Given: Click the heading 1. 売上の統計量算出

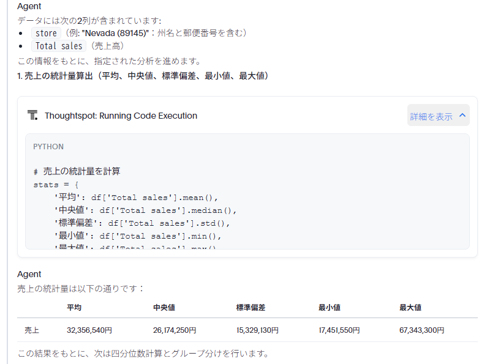Looking at the screenshot, I should pyautogui.click(x=143, y=76).
